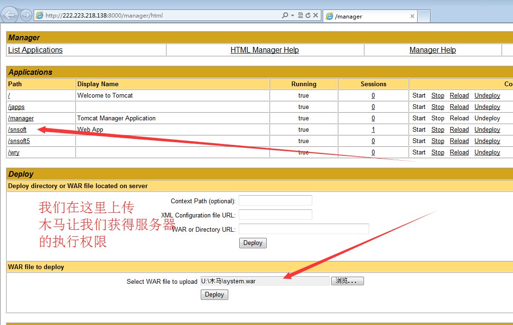Click the compatibility view icon in address bar

300,15
